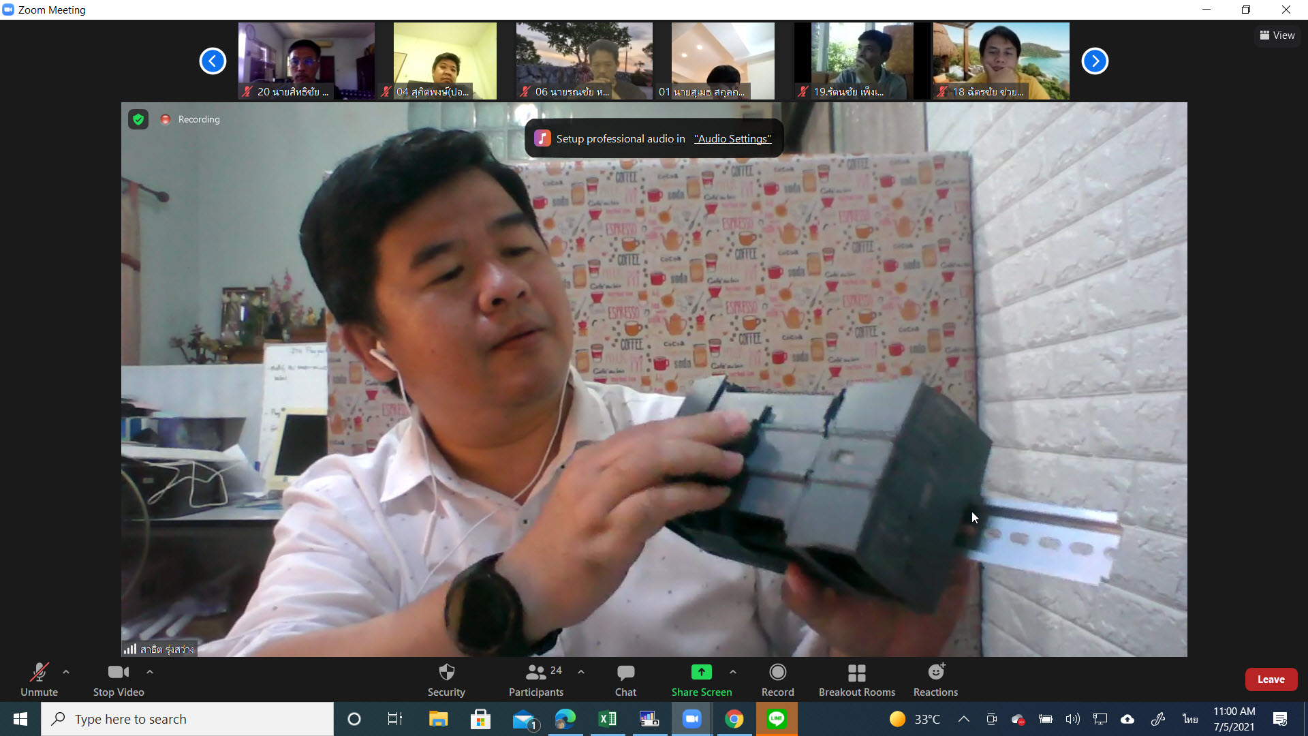
Task: Open notification center icon
Action: click(x=1280, y=719)
